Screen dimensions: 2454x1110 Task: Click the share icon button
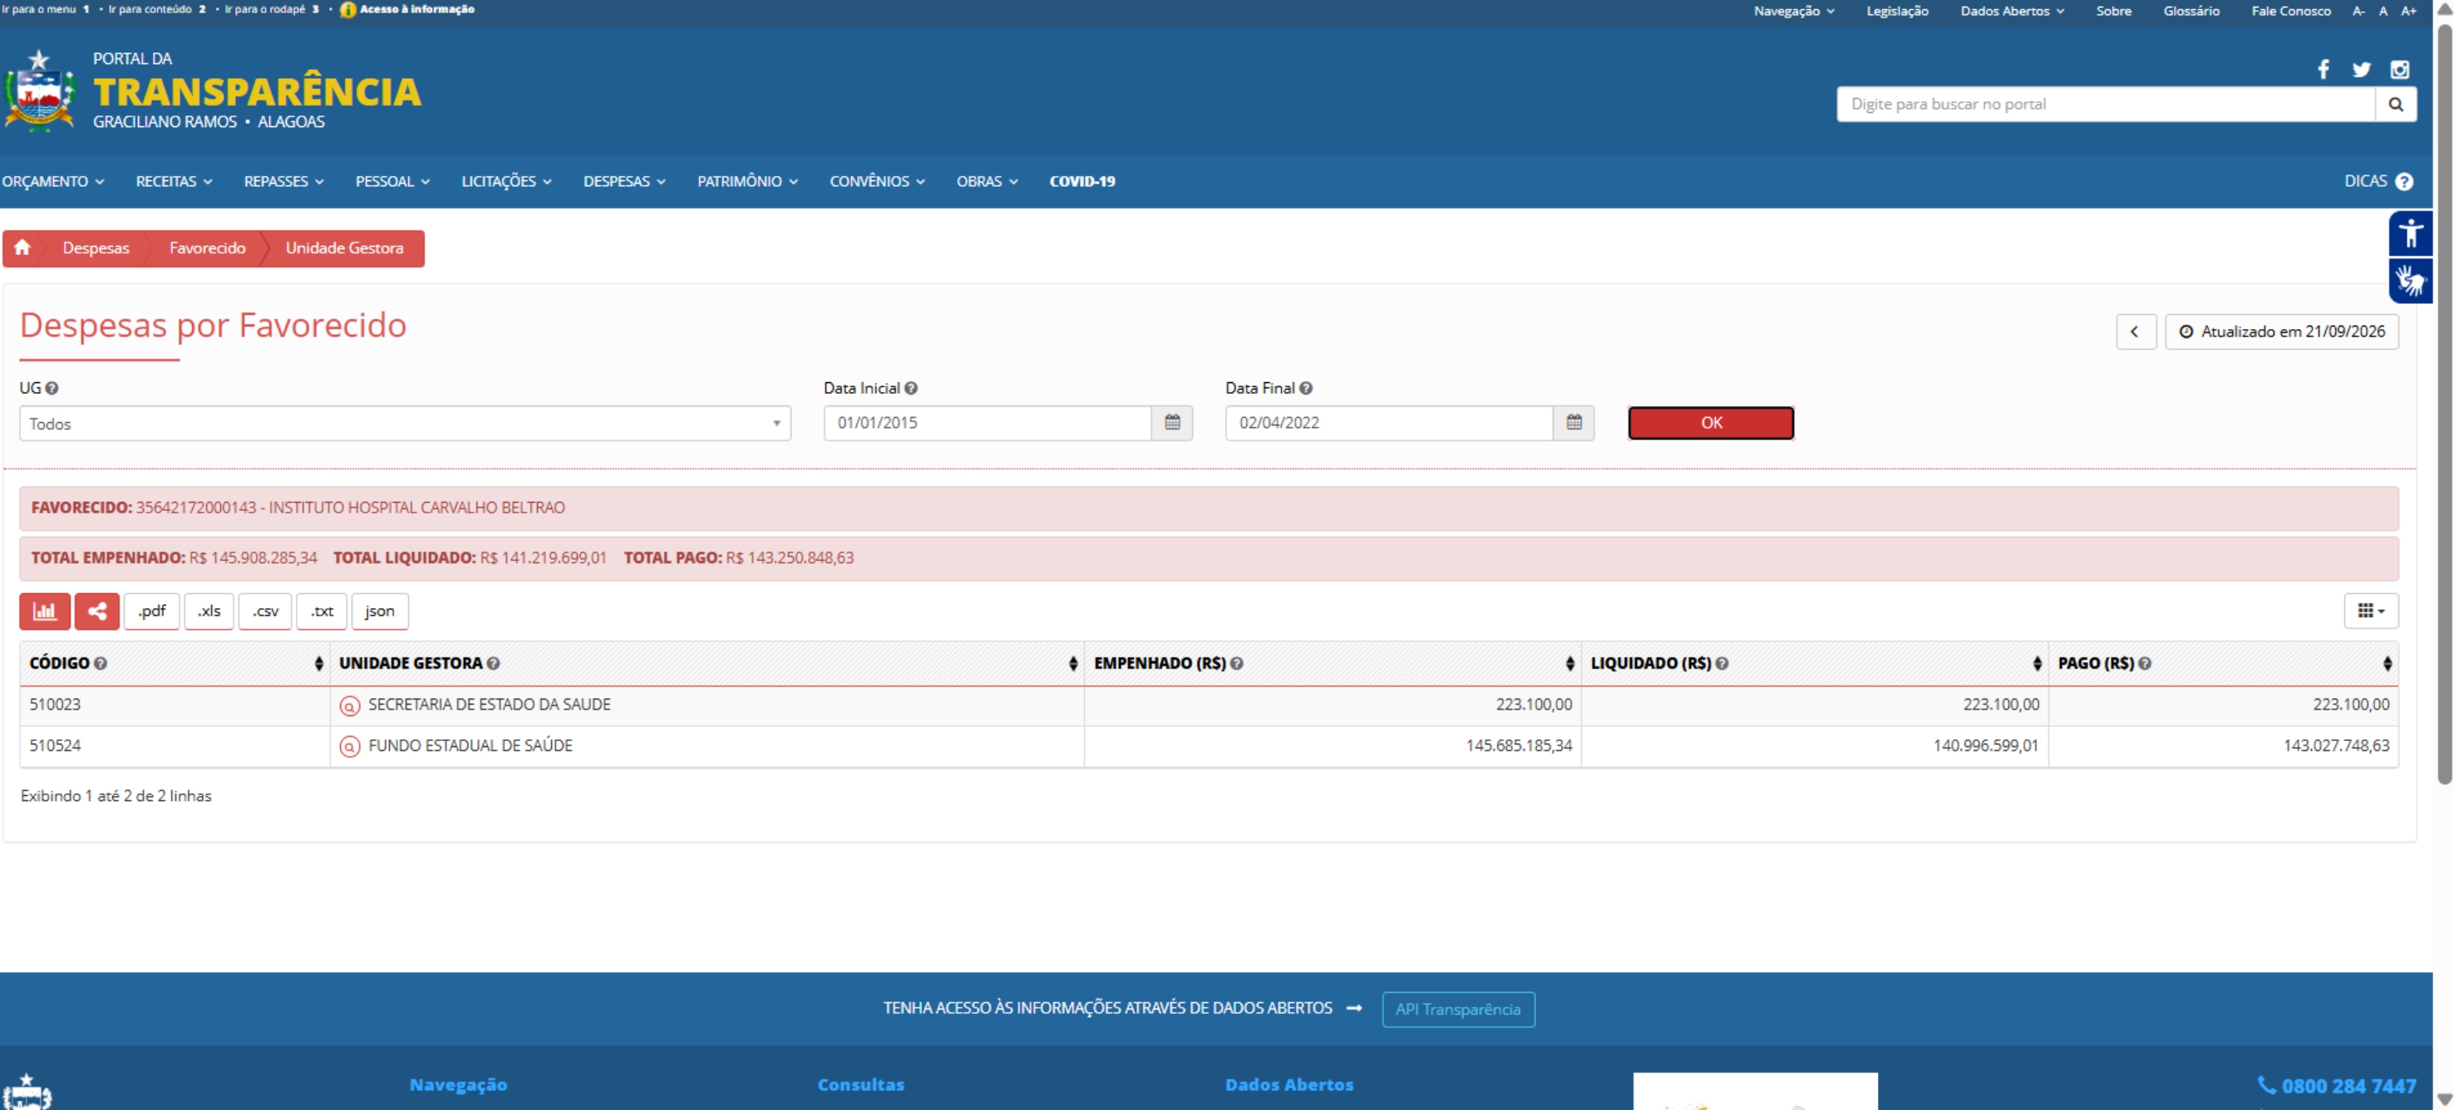[x=97, y=611]
